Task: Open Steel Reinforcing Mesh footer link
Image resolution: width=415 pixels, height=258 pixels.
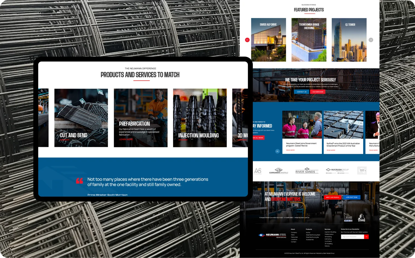Action: click(313, 235)
